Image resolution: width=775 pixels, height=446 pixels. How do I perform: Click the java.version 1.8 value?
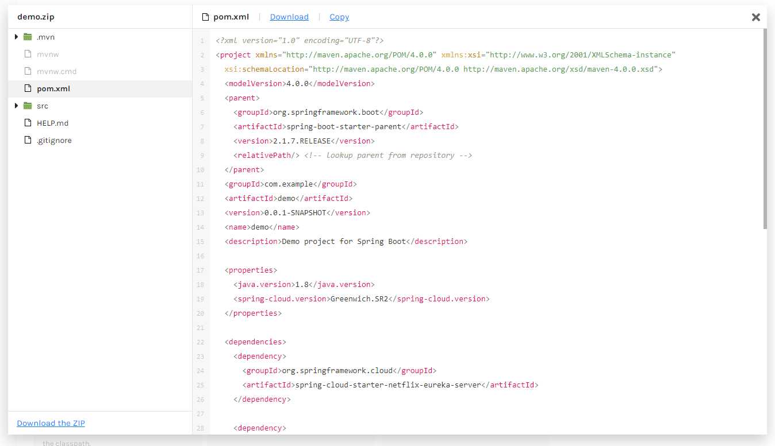(302, 285)
